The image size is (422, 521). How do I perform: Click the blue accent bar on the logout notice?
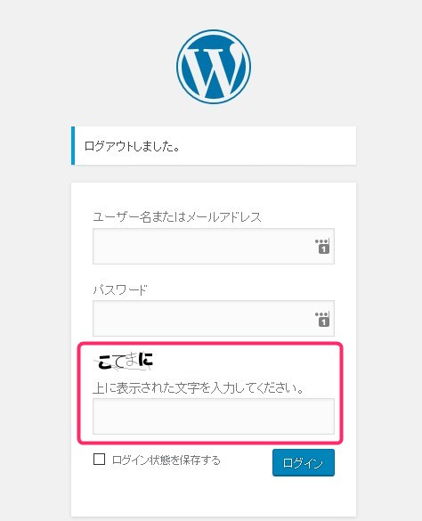coord(73,145)
